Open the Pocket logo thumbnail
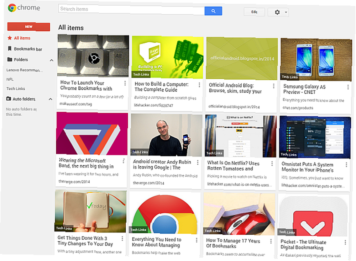The width and height of the screenshot is (356, 261). point(314,215)
